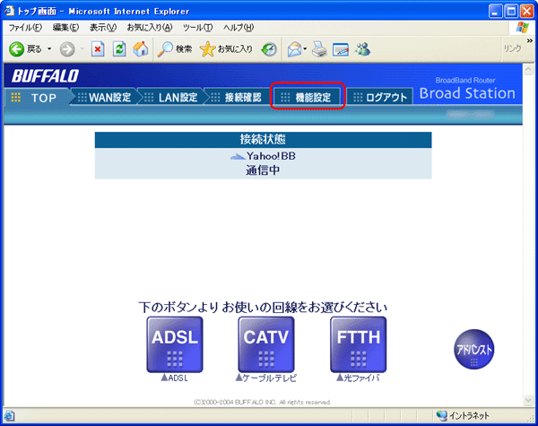Click the Stop loading icon
The image size is (538, 426).
tap(98, 49)
